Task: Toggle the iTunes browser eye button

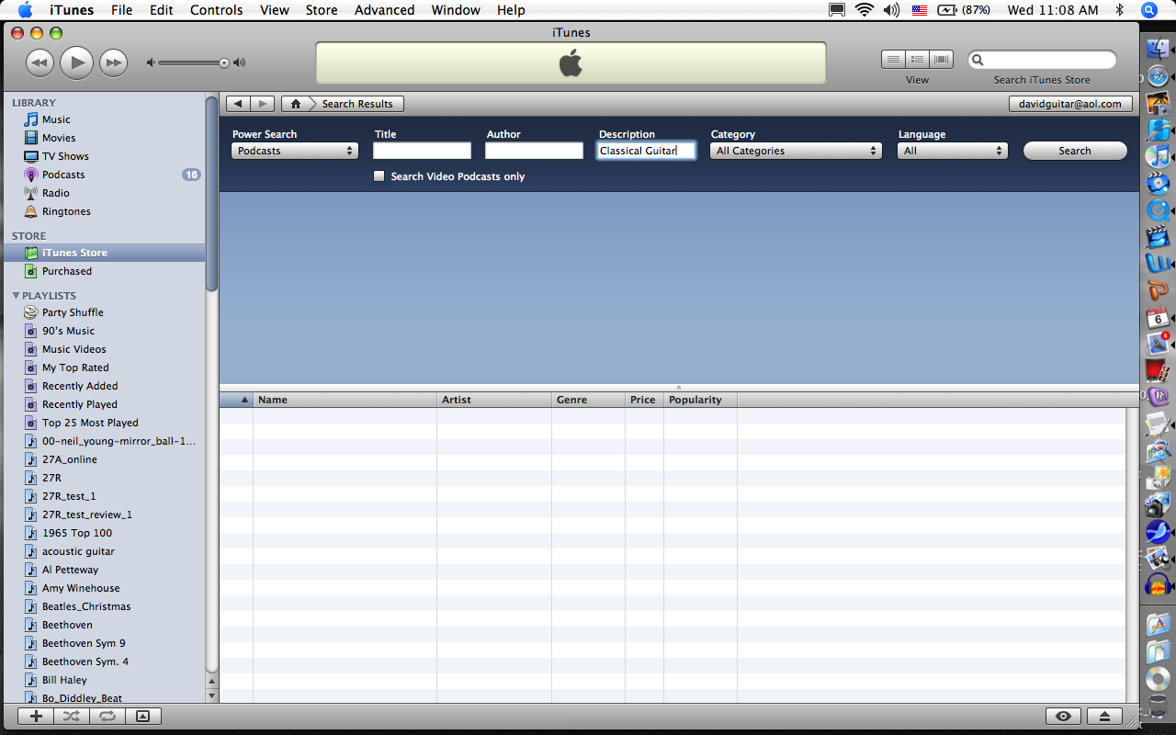Action: (1064, 717)
